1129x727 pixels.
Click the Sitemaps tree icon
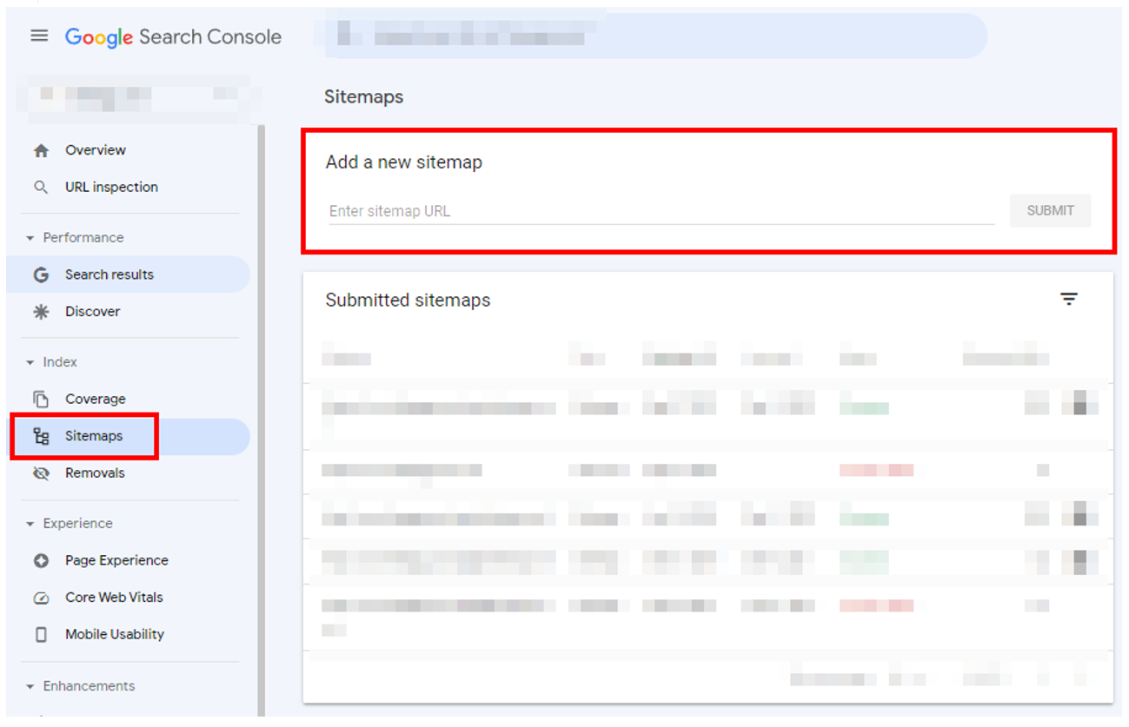coord(41,436)
